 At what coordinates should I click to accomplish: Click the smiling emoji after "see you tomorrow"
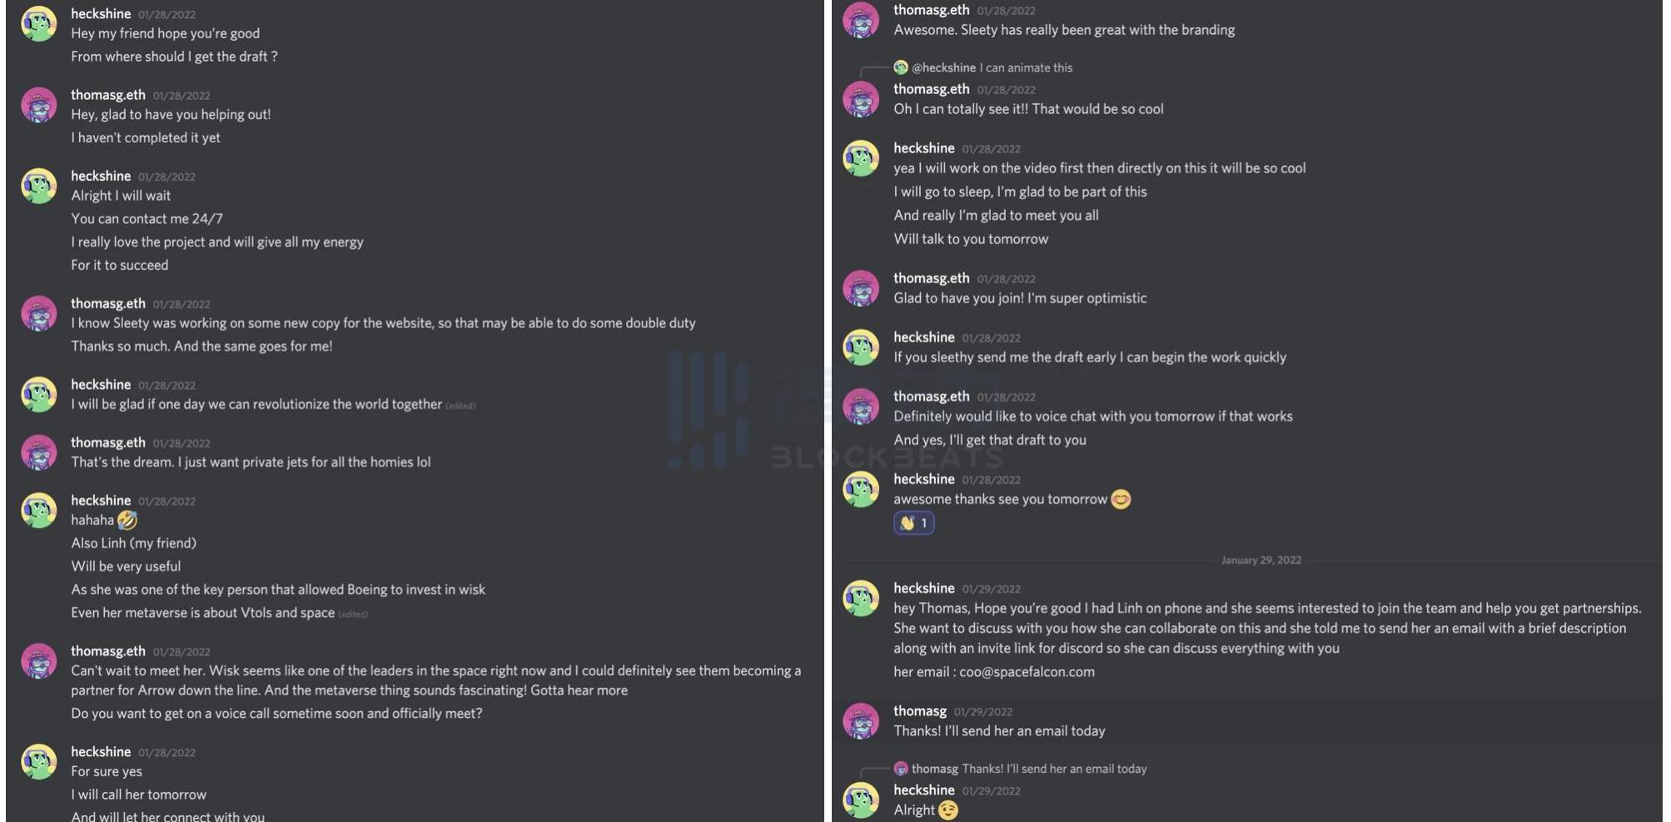[x=1121, y=500]
